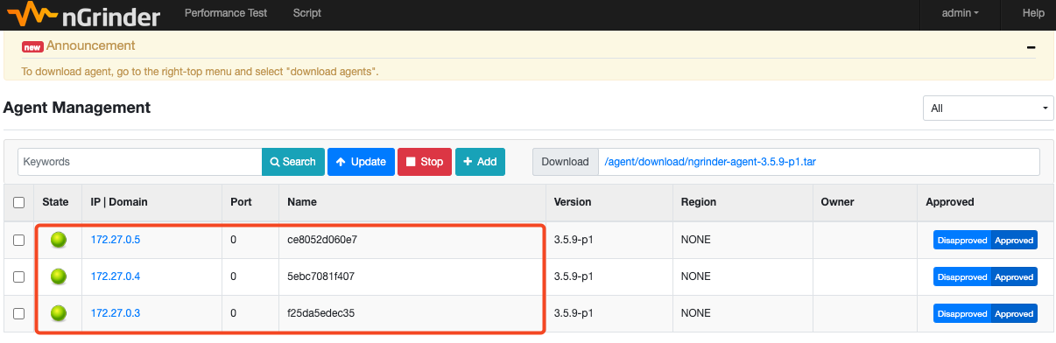Click the Download label

tap(565, 162)
